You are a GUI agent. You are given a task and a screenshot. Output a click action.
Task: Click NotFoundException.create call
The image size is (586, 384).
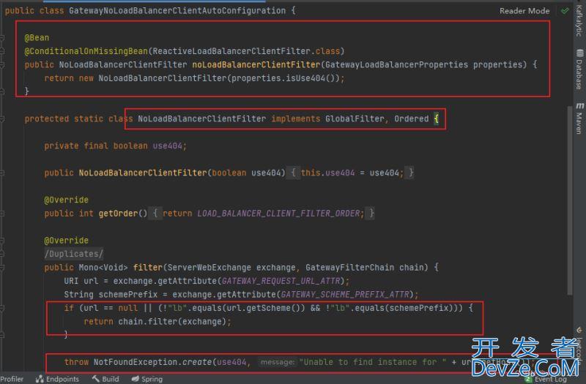(x=152, y=362)
